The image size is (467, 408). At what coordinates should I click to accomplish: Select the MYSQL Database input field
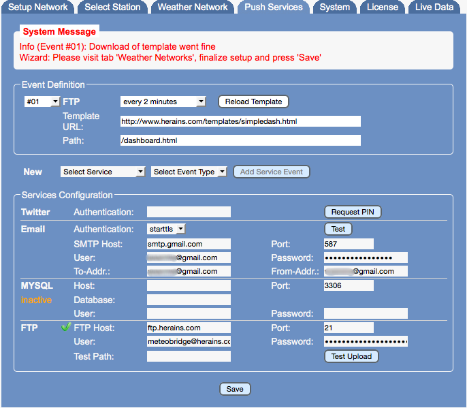coord(189,300)
